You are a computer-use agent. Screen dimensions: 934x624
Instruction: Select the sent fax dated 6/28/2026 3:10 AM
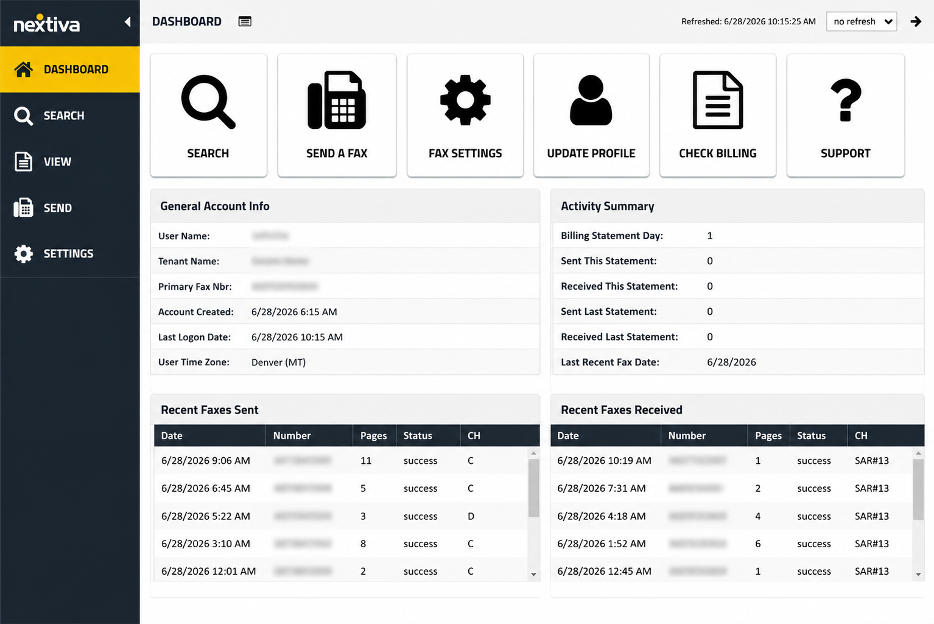(x=341, y=544)
